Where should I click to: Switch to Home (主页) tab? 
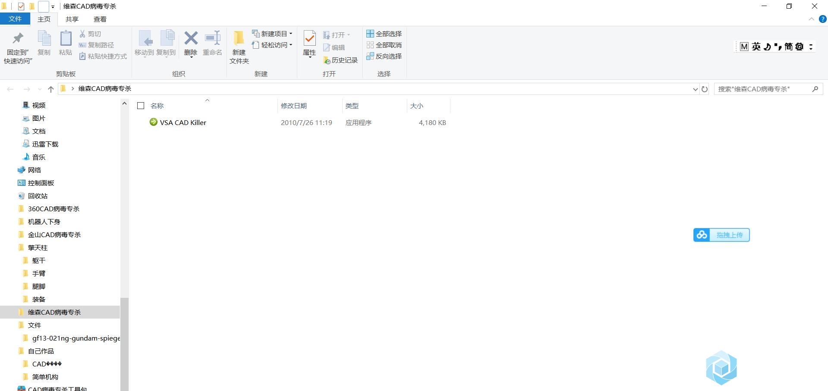tap(44, 19)
